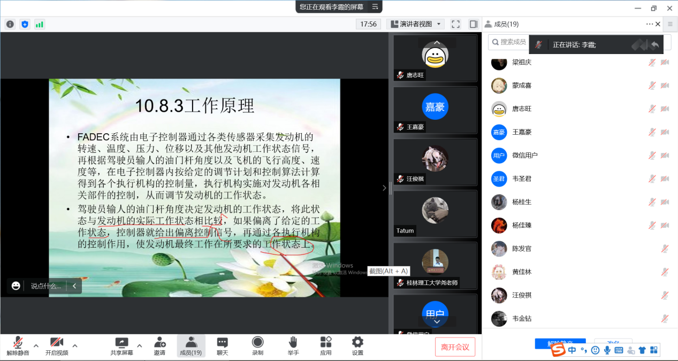Enter fullscreen mode icon
678x361 pixels.
pyautogui.click(x=455, y=24)
